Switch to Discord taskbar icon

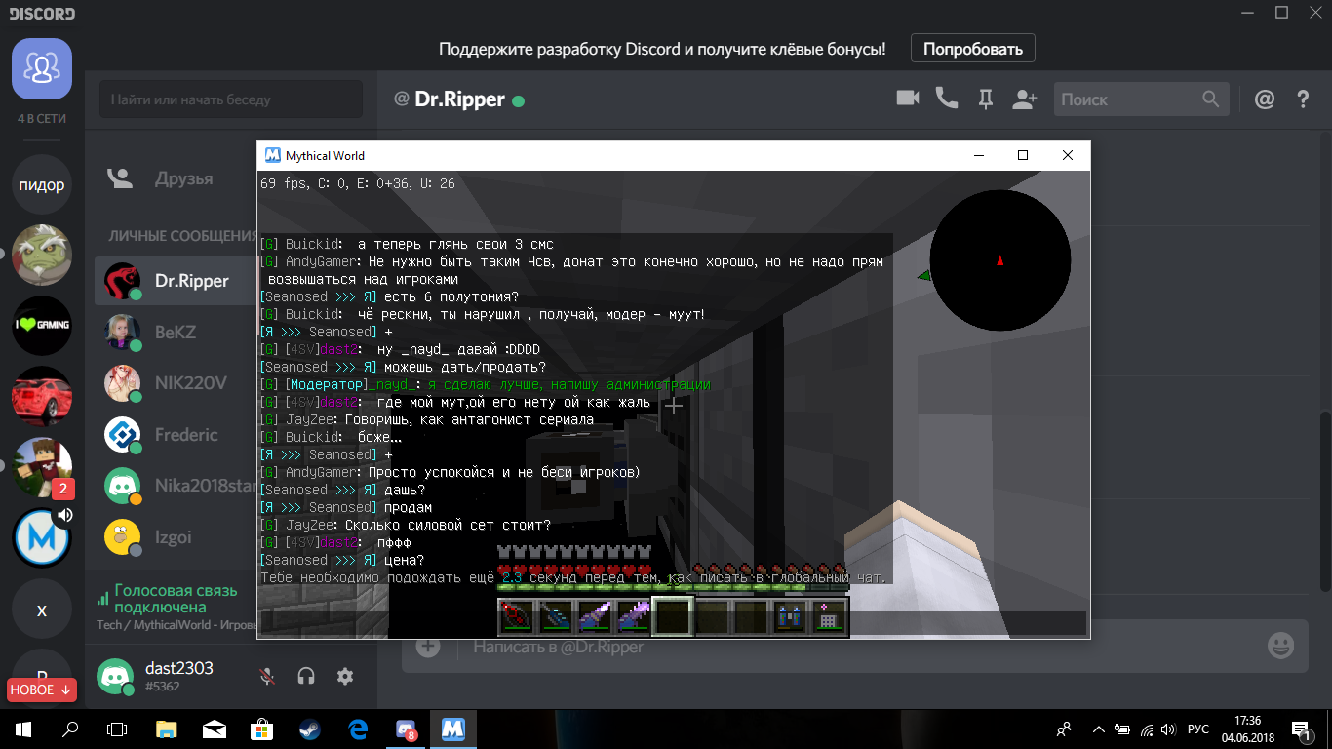pos(406,729)
